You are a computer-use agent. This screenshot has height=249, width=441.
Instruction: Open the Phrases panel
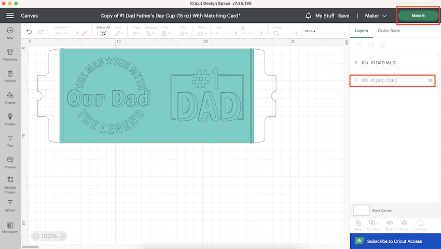(x=10, y=162)
